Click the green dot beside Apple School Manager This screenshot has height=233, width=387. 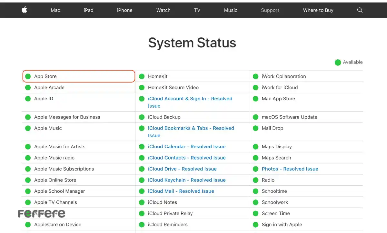[28, 191]
